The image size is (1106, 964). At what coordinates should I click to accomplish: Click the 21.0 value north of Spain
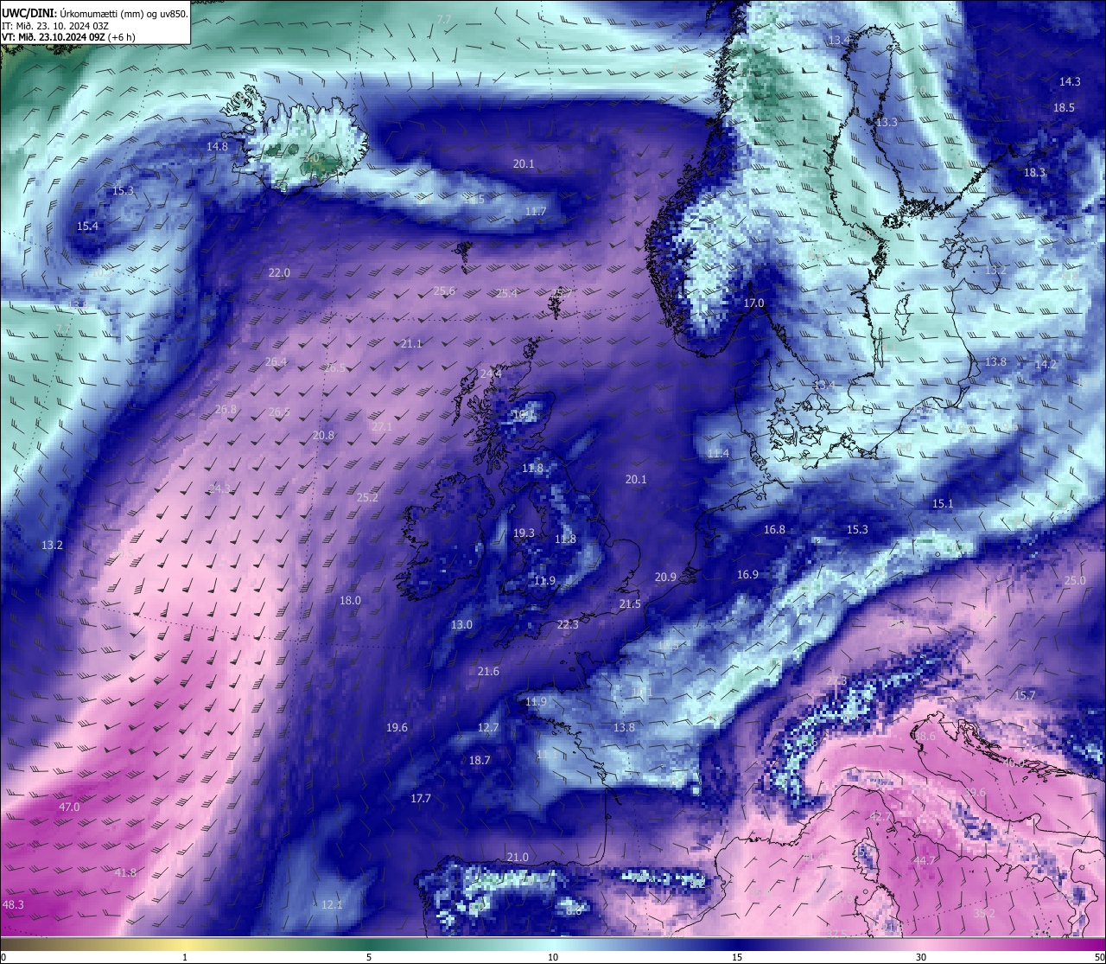point(518,857)
